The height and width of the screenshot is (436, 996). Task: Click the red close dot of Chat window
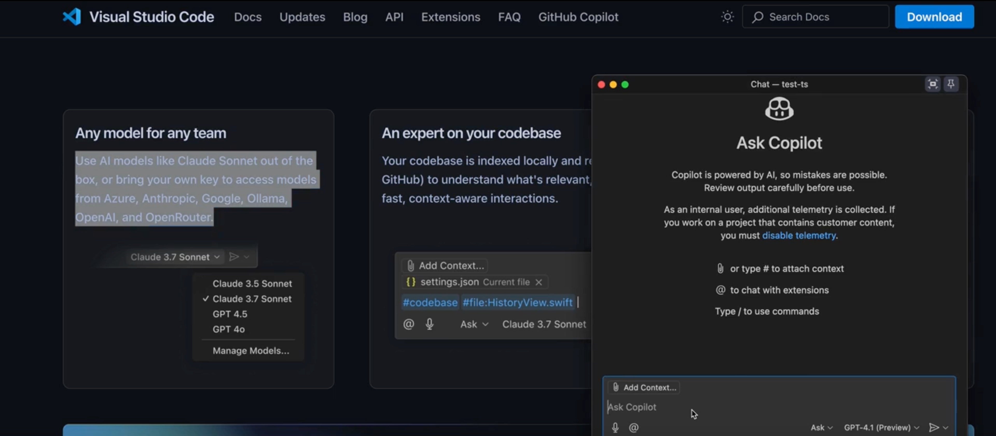coord(601,84)
